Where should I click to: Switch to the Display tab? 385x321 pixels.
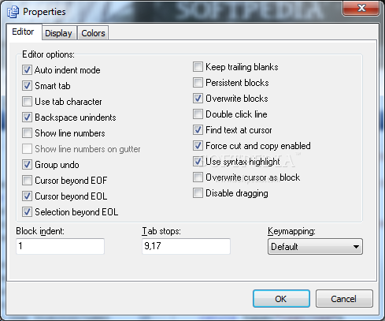tap(58, 33)
